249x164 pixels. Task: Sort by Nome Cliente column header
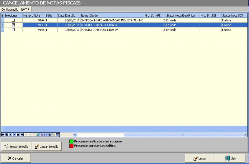pos(111,15)
